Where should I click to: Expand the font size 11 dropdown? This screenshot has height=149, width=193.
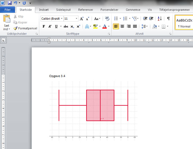[77, 19]
